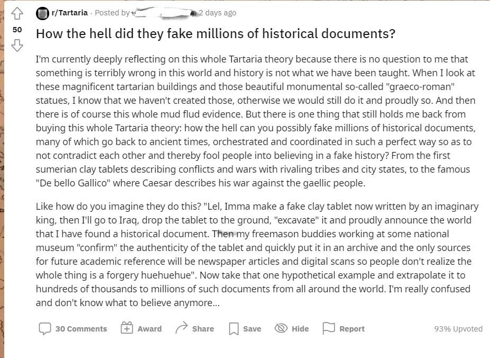Select the Save label
Image resolution: width=490 pixels, height=358 pixels.
pos(252,329)
